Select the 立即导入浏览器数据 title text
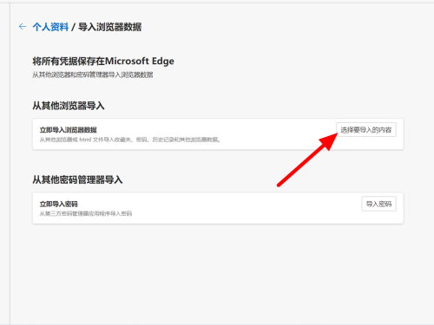 [x=69, y=130]
